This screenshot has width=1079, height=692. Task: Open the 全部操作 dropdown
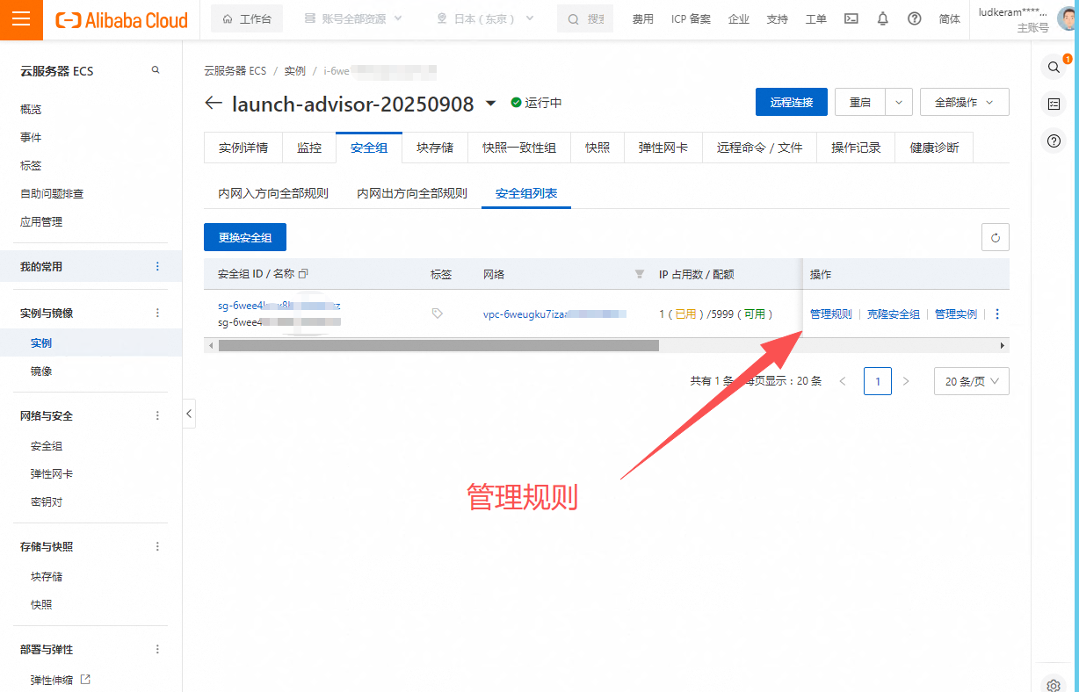pyautogui.click(x=964, y=102)
